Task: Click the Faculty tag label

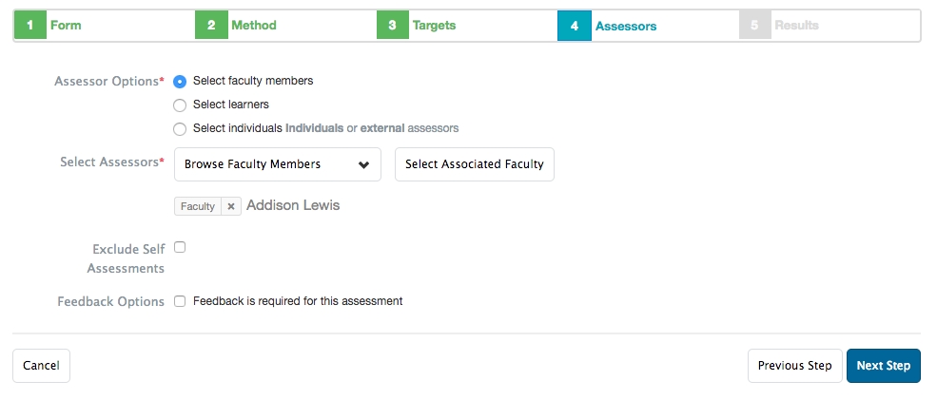Action: [198, 206]
